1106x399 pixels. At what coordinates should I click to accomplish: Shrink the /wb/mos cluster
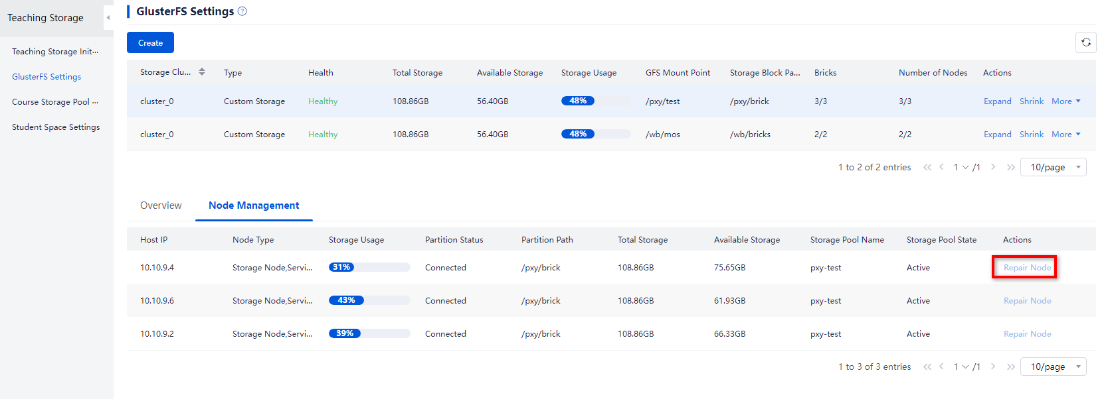coord(1032,135)
